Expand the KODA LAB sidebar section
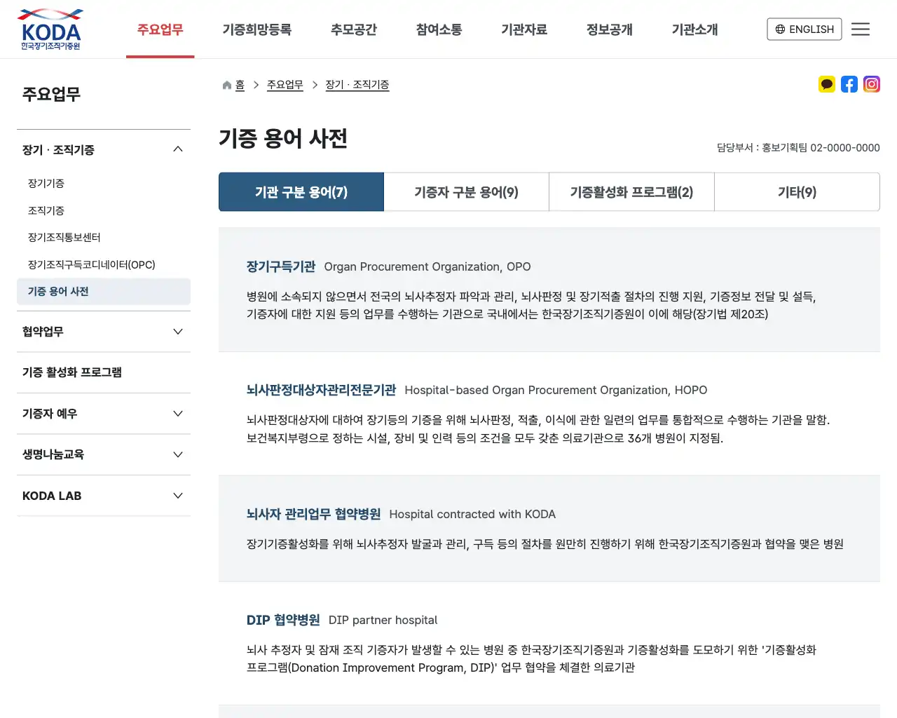Screen dimensions: 897x718 pos(177,496)
